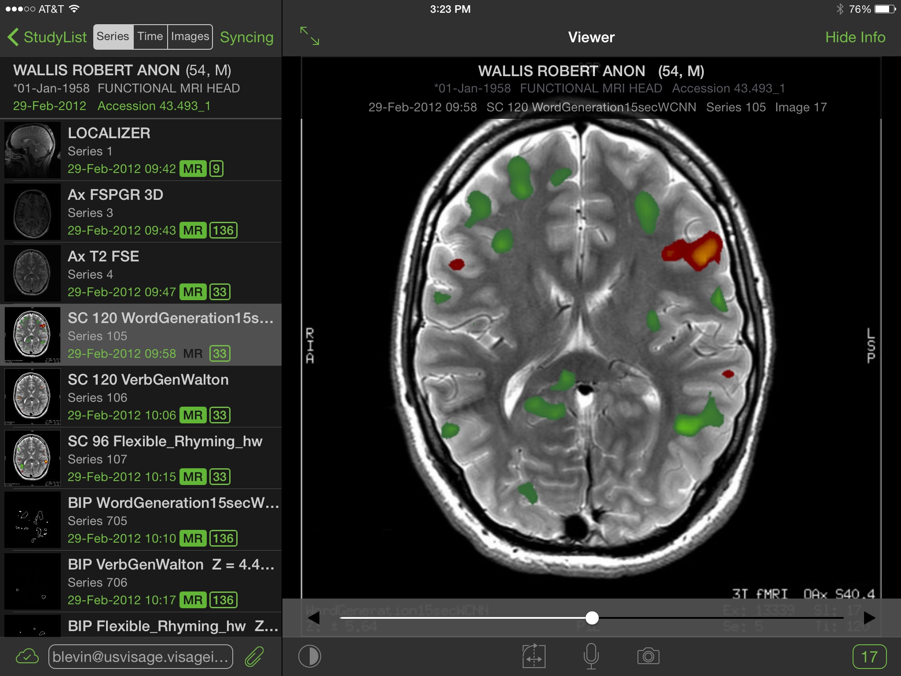
Task: Step to previous image with left arrow
Action: (x=314, y=618)
